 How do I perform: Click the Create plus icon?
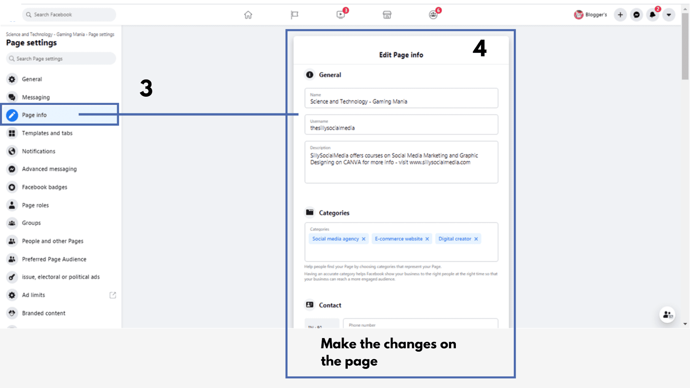(620, 15)
